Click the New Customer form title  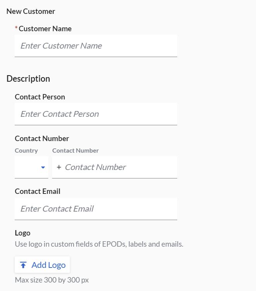click(31, 11)
